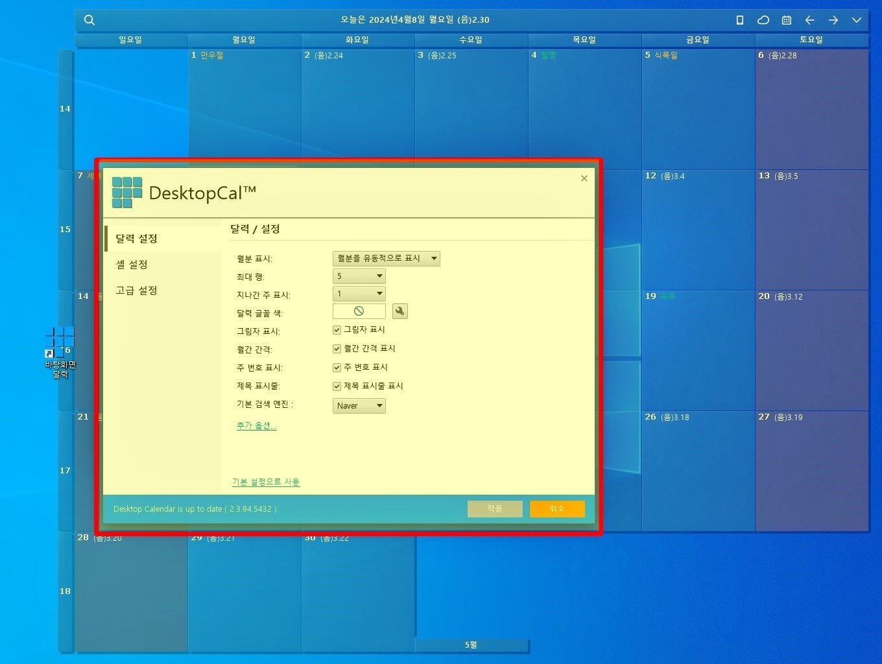This screenshot has width=882, height=664.
Task: Select the April 5 식목일 cell
Action: pyautogui.click(x=698, y=109)
